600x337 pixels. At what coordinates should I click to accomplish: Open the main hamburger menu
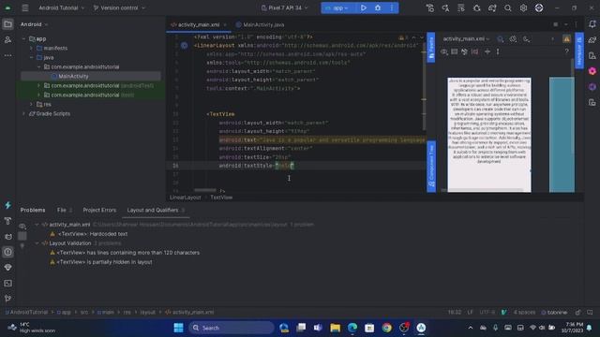click(x=25, y=7)
